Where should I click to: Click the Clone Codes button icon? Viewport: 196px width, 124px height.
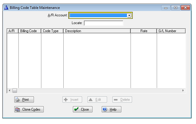pyautogui.click(x=18, y=109)
